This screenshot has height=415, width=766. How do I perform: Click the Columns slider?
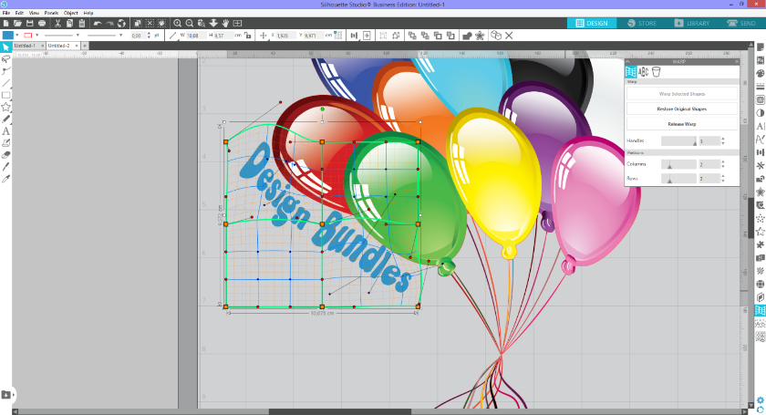678,164
